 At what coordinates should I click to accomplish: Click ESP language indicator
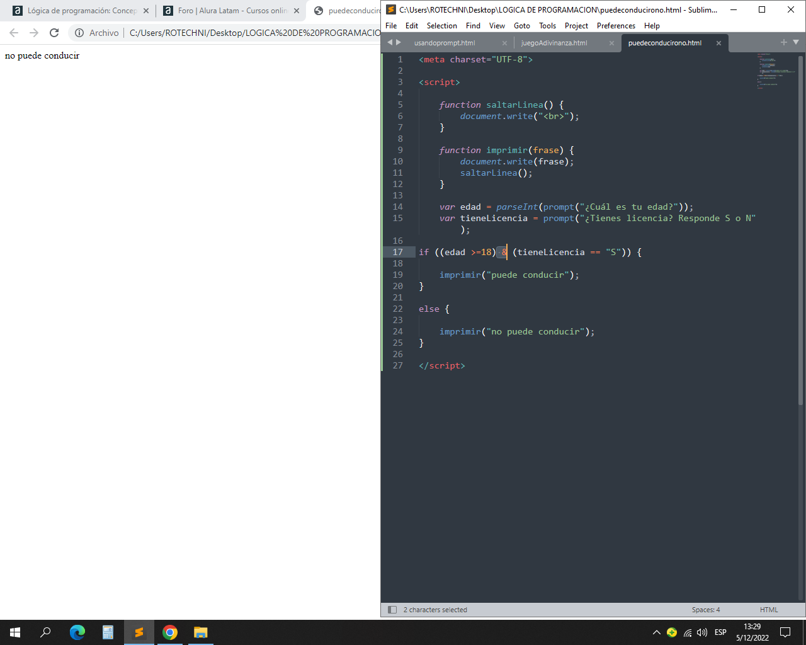[x=720, y=632]
